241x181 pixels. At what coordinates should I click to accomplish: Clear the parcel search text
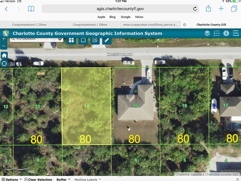click(60, 39)
